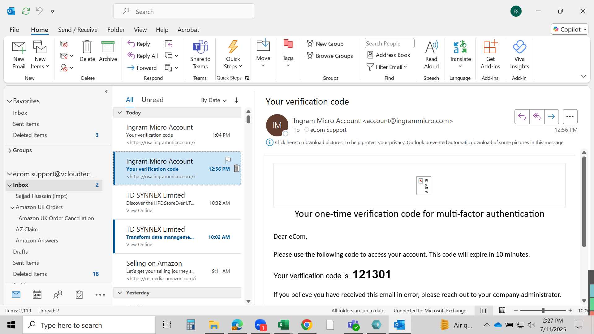Viewport: 594px width, 334px height.
Task: Open Selling on Amazon message
Action: [x=177, y=271]
